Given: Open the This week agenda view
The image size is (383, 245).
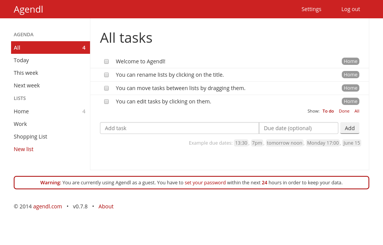Looking at the screenshot, I should tap(26, 73).
